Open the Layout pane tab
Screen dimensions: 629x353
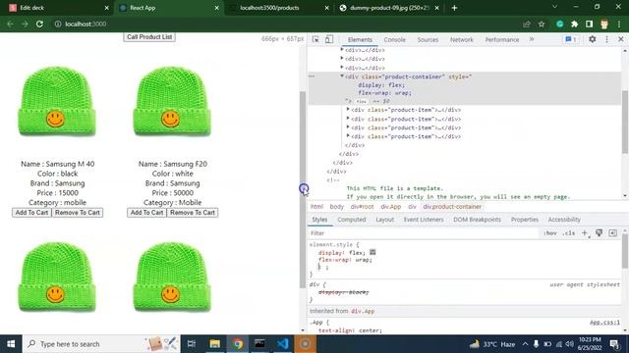(x=384, y=220)
